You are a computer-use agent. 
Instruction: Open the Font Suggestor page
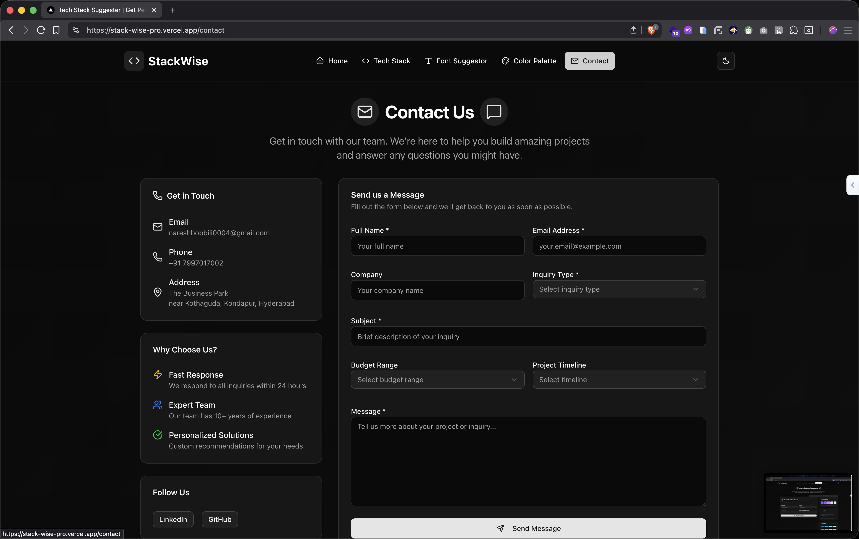(x=456, y=61)
